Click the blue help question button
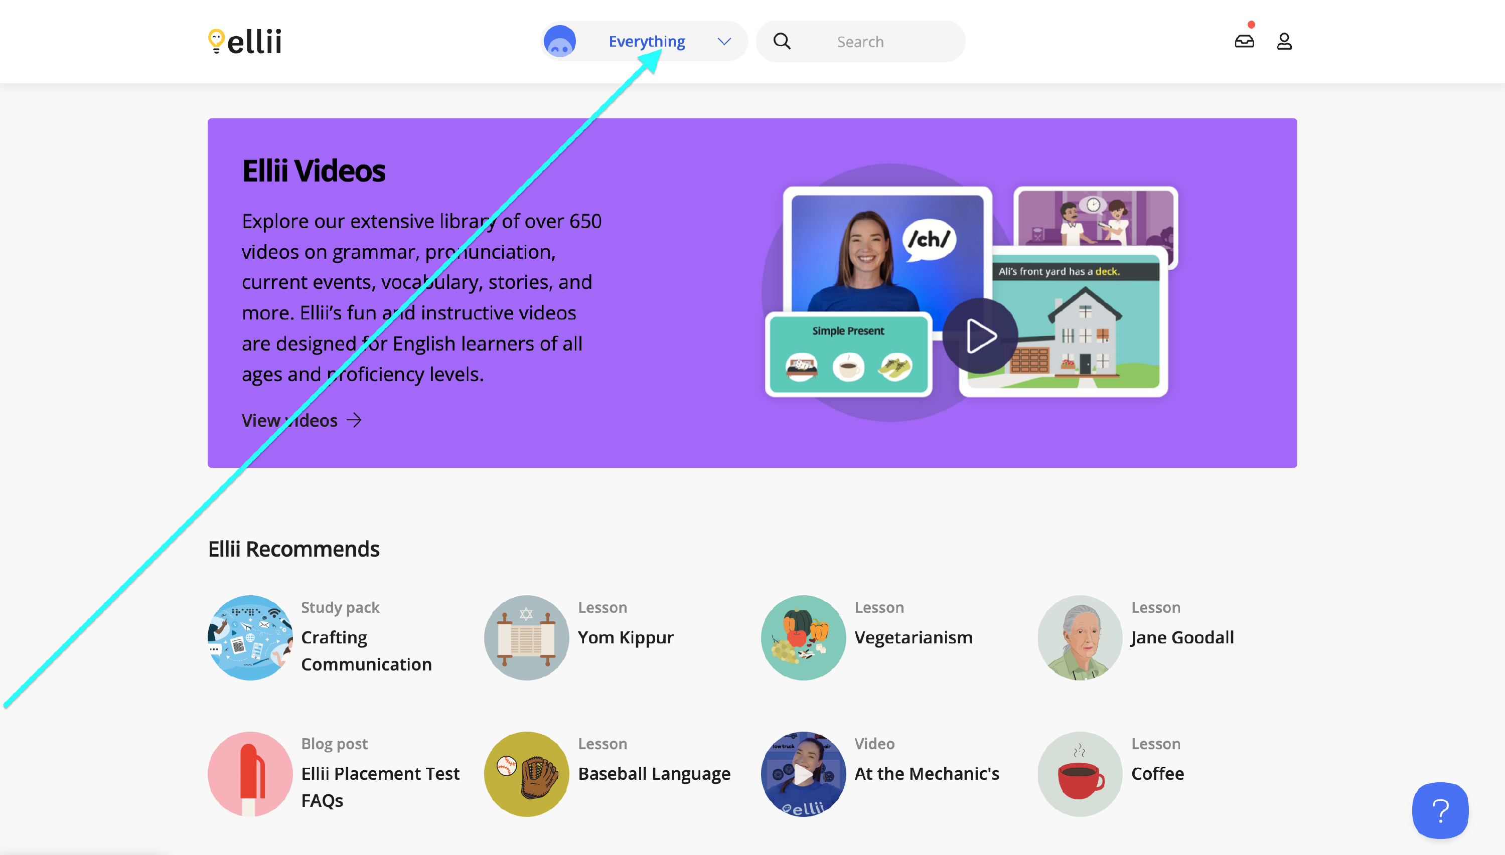The image size is (1505, 855). click(x=1440, y=810)
